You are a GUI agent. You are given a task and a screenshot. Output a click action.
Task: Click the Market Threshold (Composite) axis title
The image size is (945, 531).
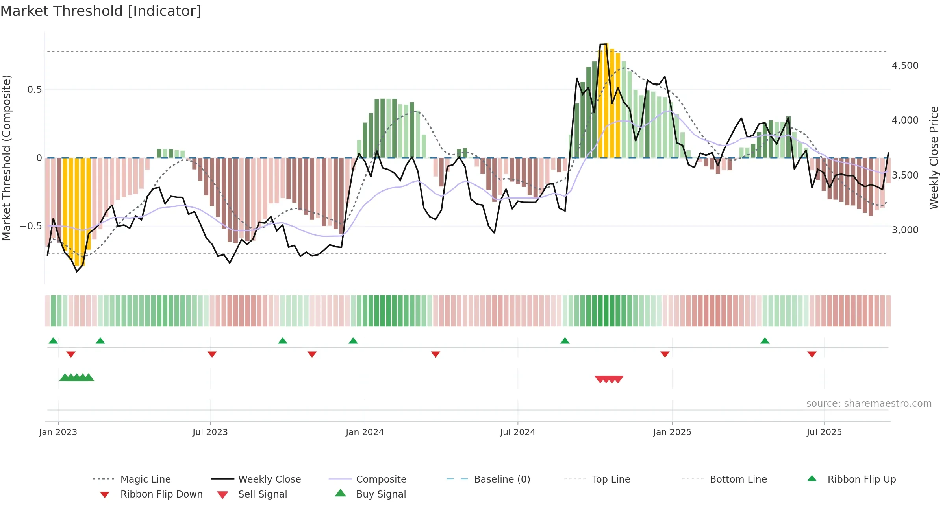coord(6,158)
